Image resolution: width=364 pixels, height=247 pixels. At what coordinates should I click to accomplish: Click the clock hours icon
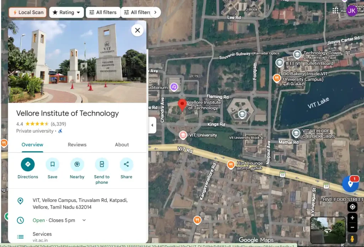(x=20, y=220)
